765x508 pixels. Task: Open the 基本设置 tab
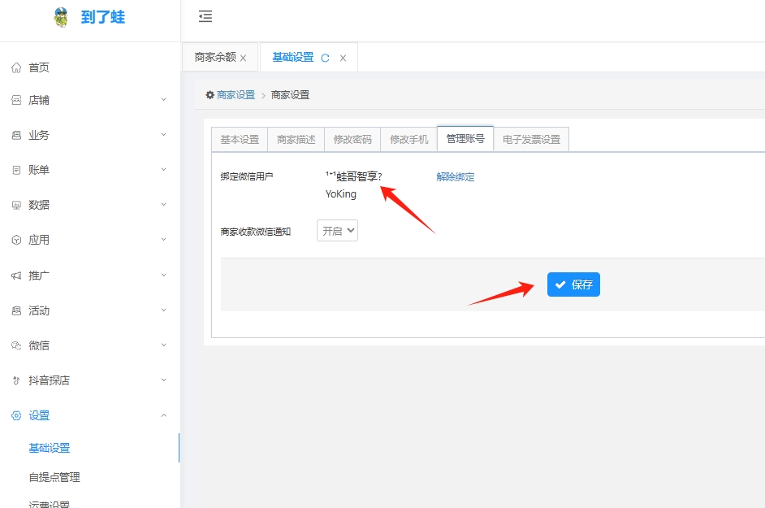click(x=240, y=140)
